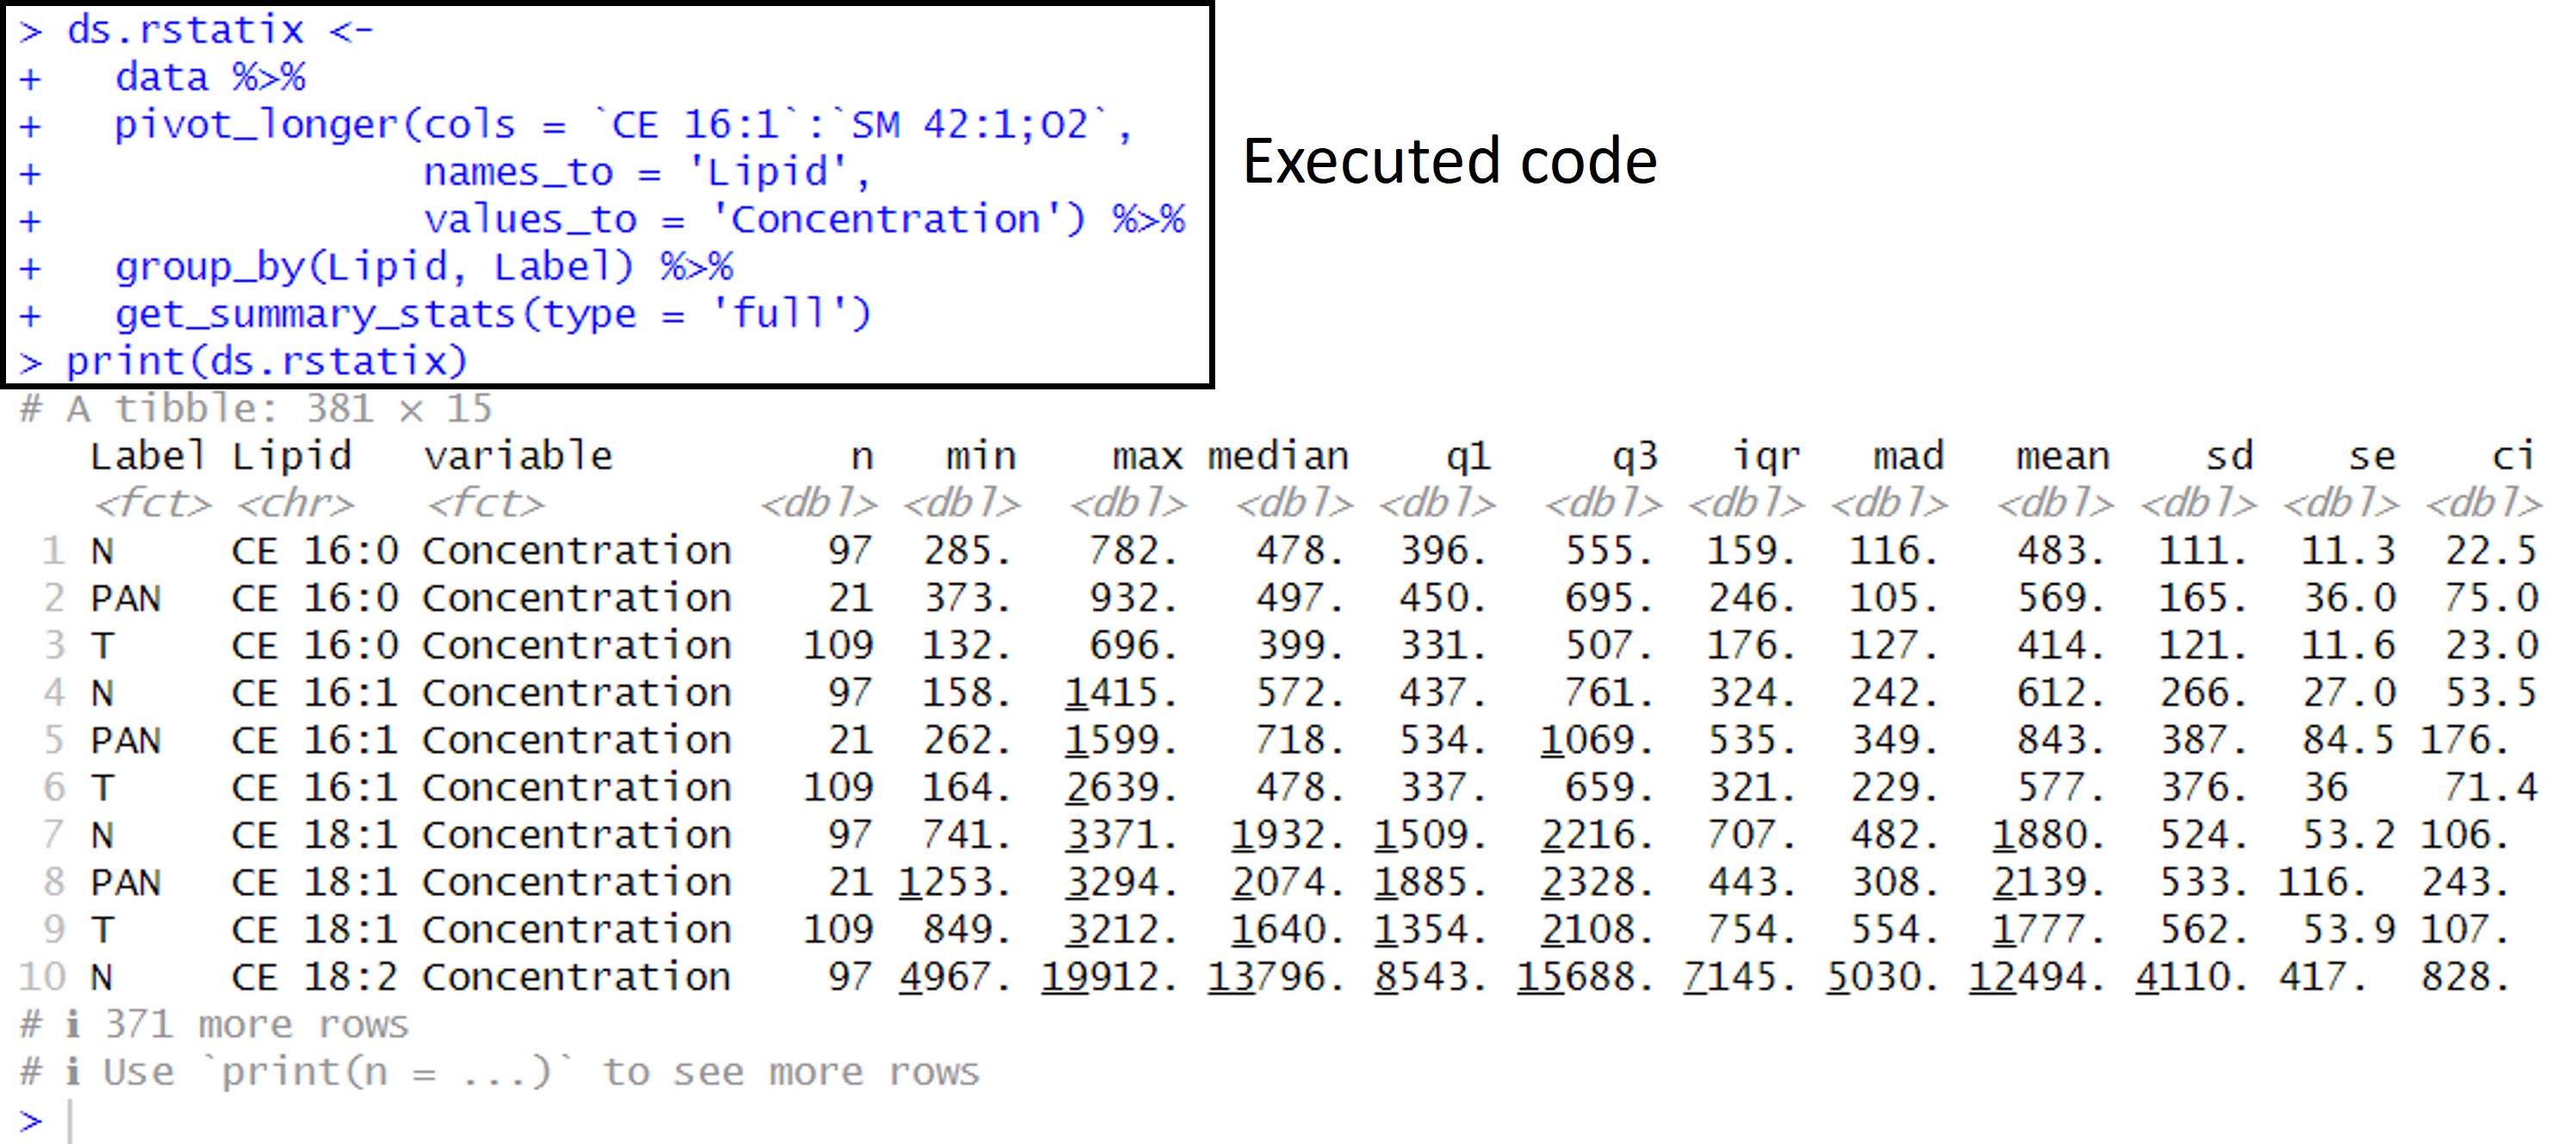Click max value '19912.' in row 10
Screen dimensions: 2576x1144
pos(1109,977)
